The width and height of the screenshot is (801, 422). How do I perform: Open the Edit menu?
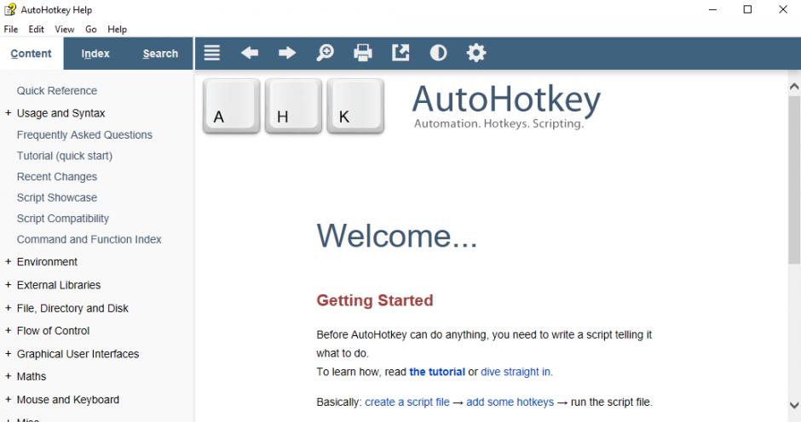[37, 29]
